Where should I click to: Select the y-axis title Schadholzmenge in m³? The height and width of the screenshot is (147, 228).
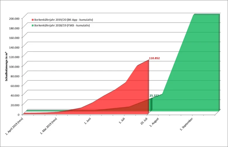(6, 66)
